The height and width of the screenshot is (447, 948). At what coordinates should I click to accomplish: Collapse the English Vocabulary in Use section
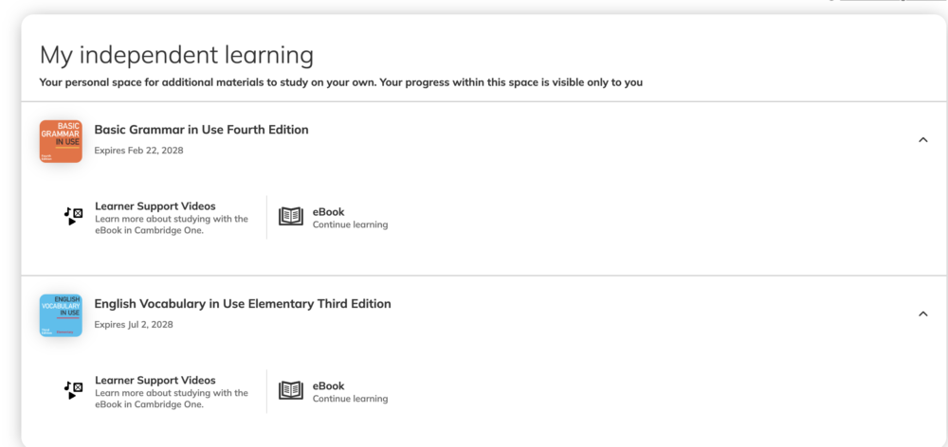[922, 314]
